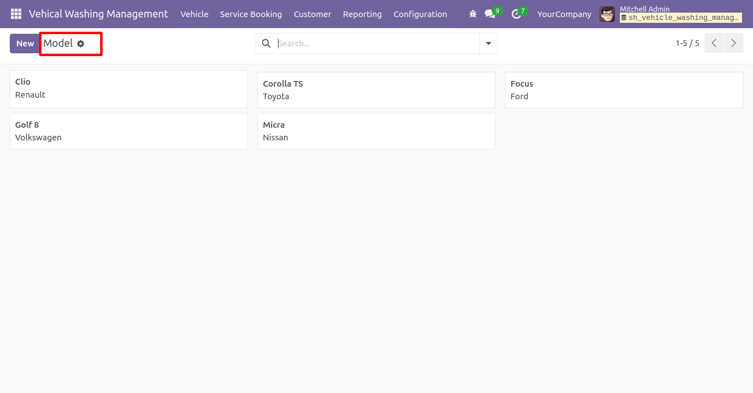753x393 pixels.
Task: Go to next page of records
Action: point(733,43)
